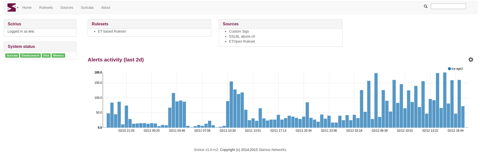This screenshot has height=167, width=480.
Task: Click the 02/12 13:22 time label
Action: coord(430,131)
